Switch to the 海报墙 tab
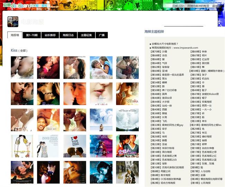 [x=15, y=35]
